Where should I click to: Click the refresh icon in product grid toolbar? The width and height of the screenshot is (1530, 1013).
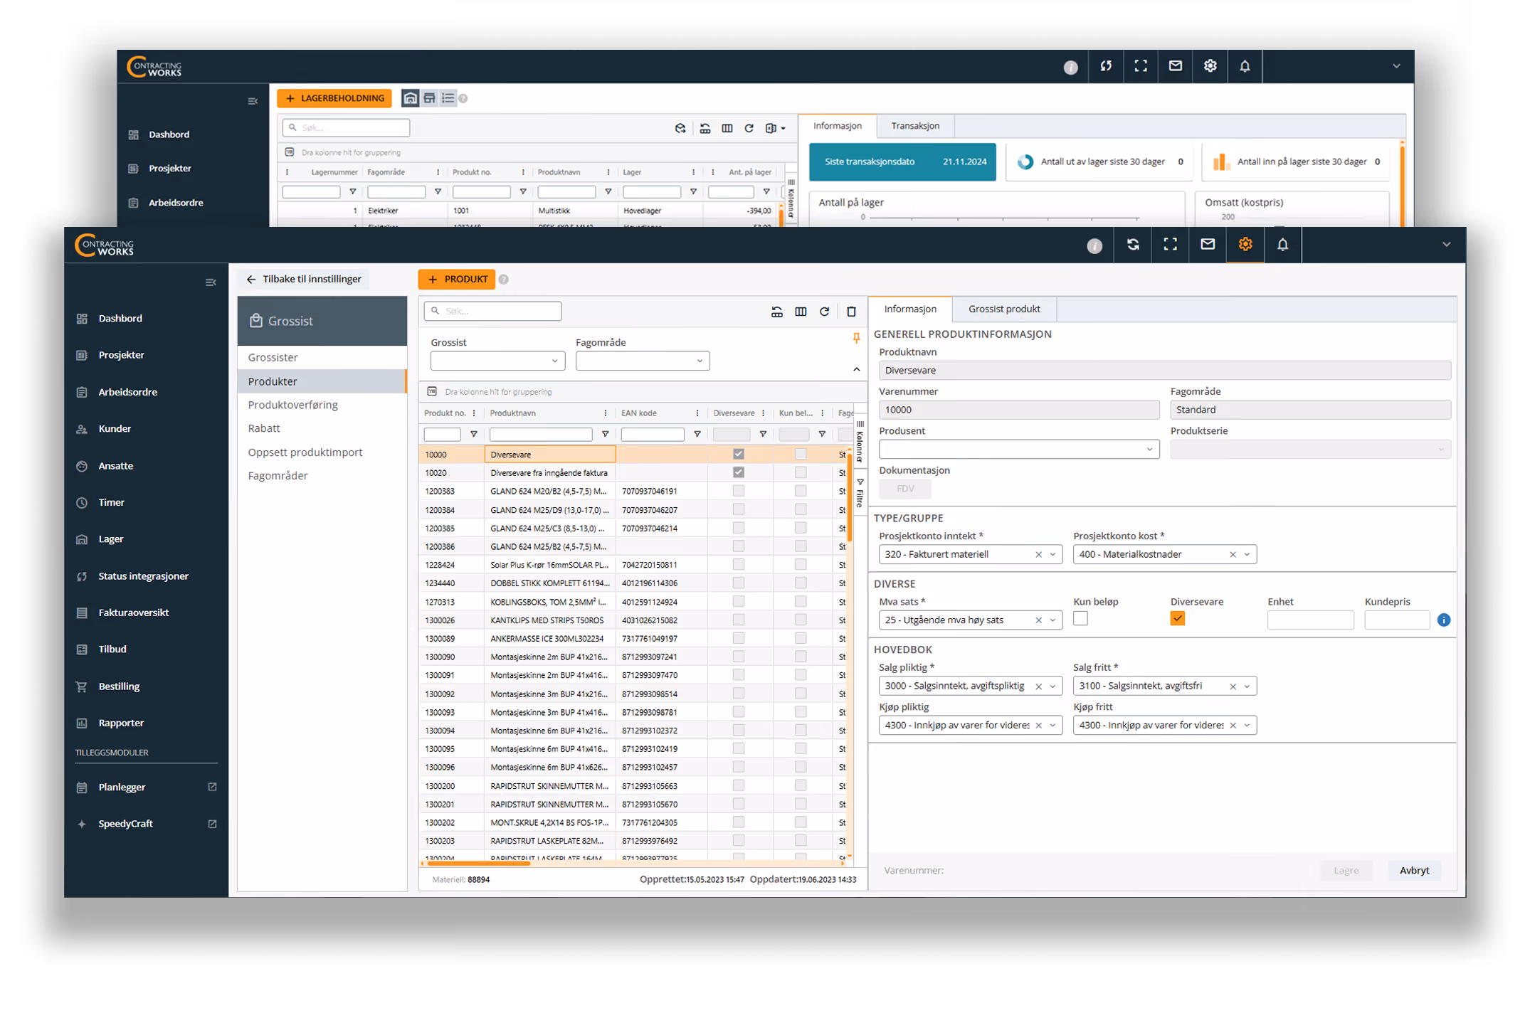tap(824, 312)
